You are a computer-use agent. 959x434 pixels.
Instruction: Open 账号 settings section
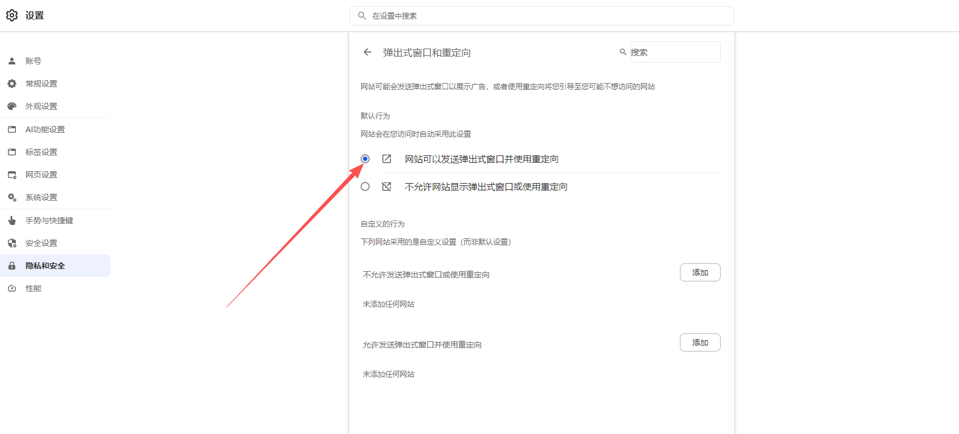click(x=55, y=61)
